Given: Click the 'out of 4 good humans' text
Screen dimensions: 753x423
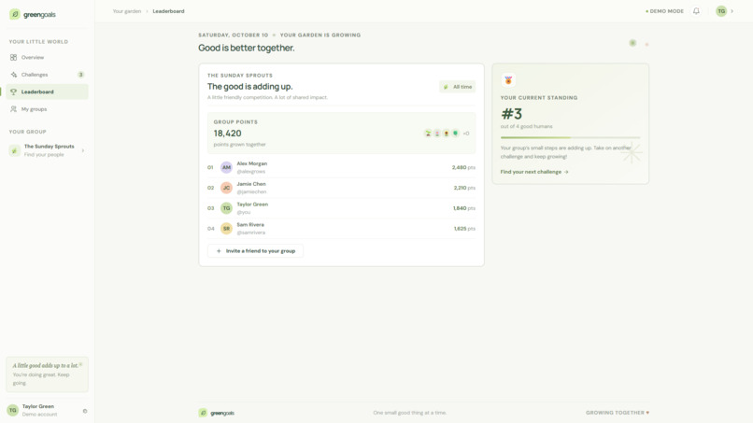Looking at the screenshot, I should (x=526, y=126).
